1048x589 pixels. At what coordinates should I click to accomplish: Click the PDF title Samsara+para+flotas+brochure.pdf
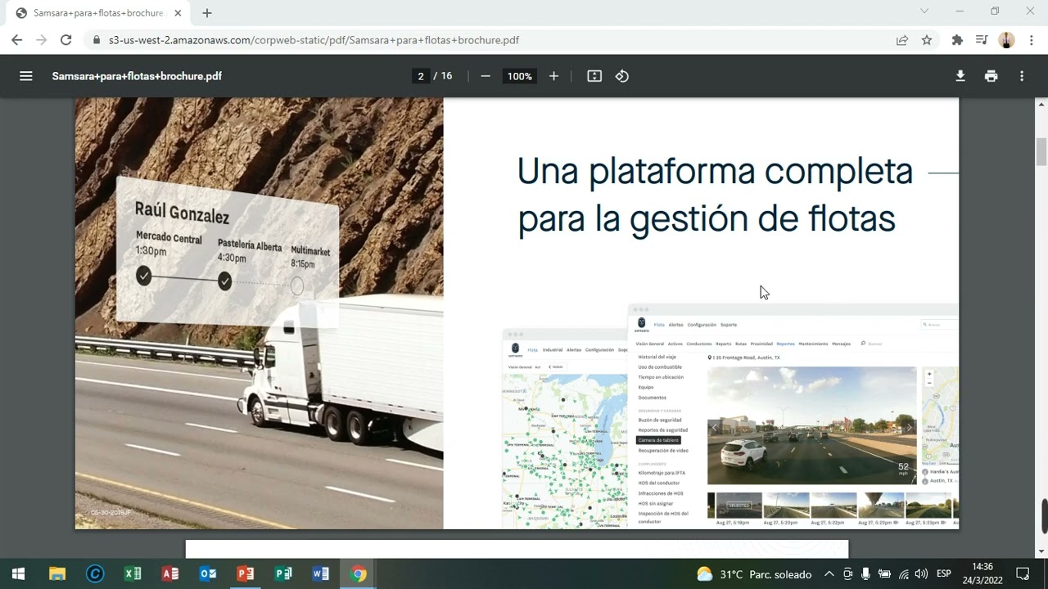point(137,76)
